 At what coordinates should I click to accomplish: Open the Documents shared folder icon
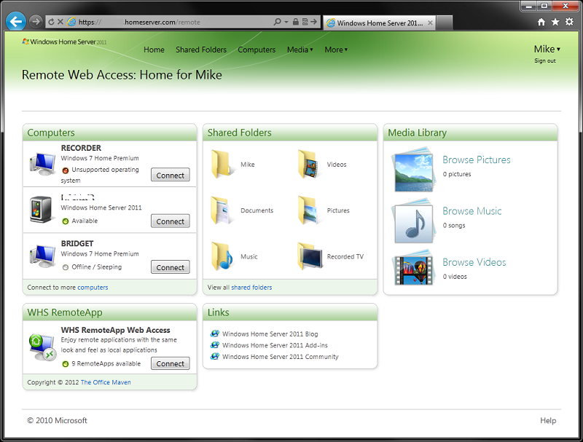point(222,210)
